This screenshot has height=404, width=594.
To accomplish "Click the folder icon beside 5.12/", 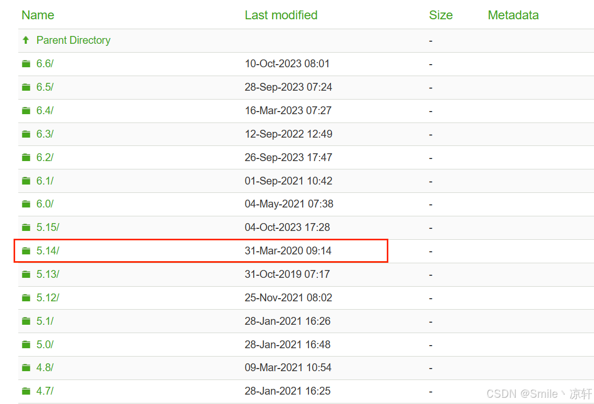I will click(x=26, y=298).
